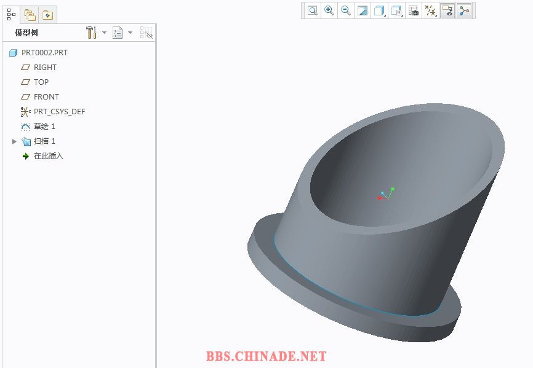This screenshot has height=368, width=533.
Task: Open the saved orientations list
Action: pyautogui.click(x=397, y=10)
